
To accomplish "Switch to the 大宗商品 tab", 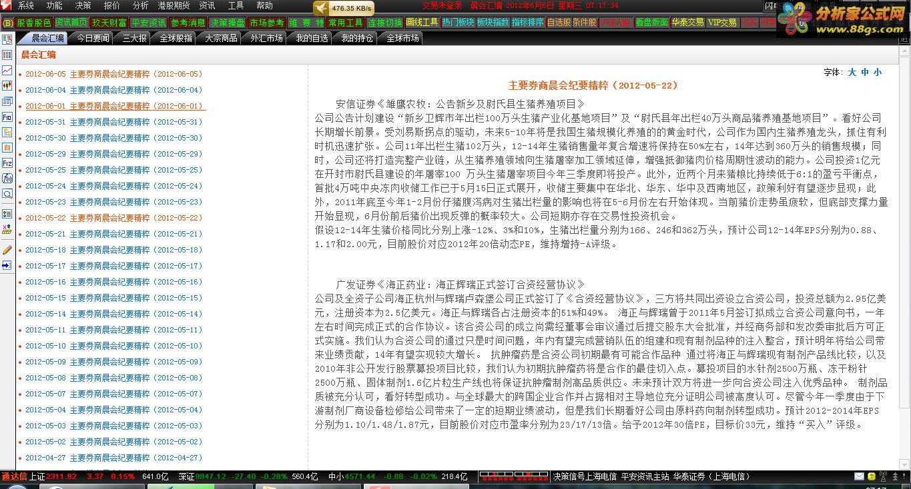I will tap(221, 38).
